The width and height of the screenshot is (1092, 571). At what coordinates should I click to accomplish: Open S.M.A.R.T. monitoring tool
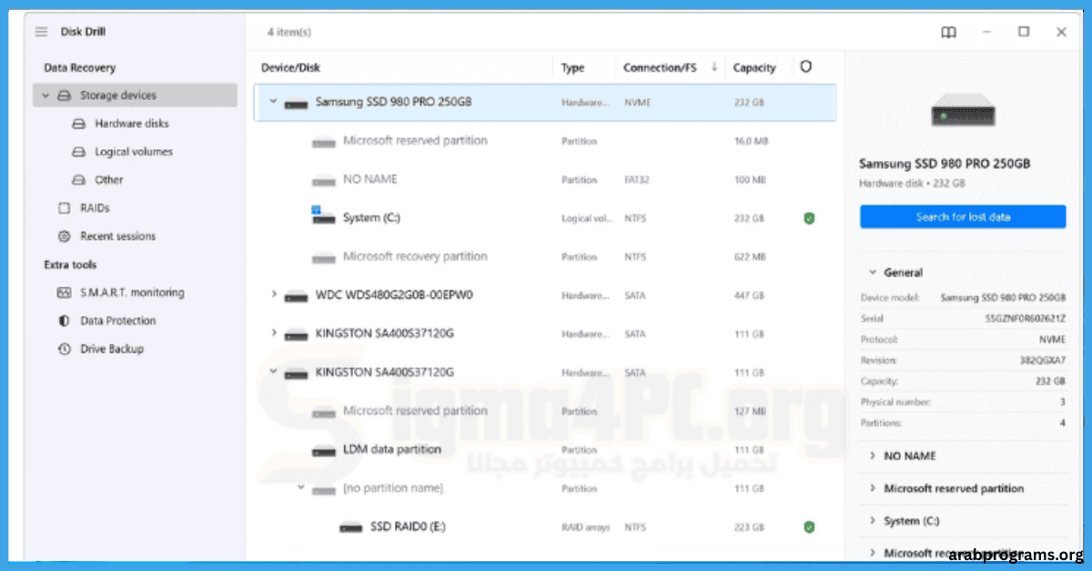[132, 293]
